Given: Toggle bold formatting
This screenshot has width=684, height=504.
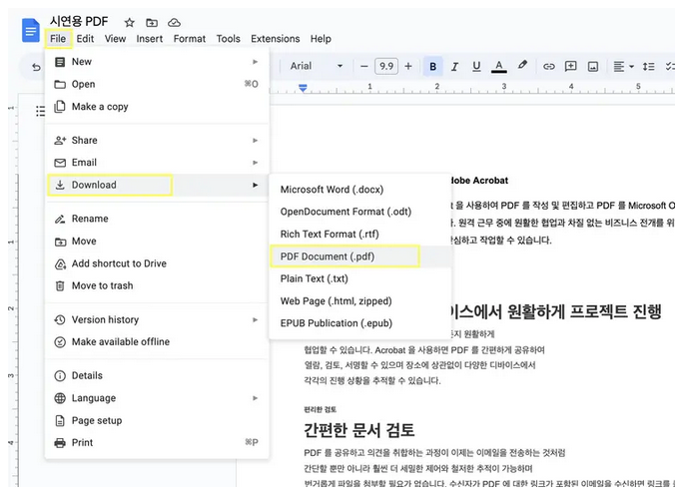Looking at the screenshot, I should [x=433, y=67].
